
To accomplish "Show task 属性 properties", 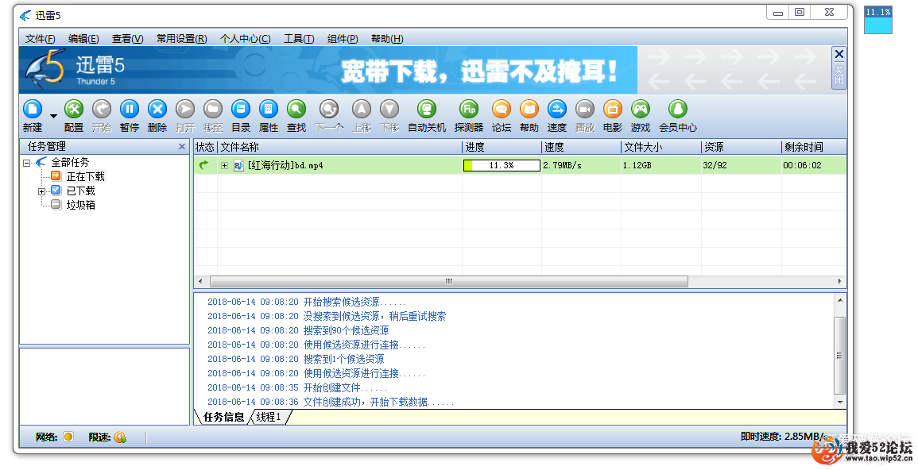I will (x=269, y=110).
